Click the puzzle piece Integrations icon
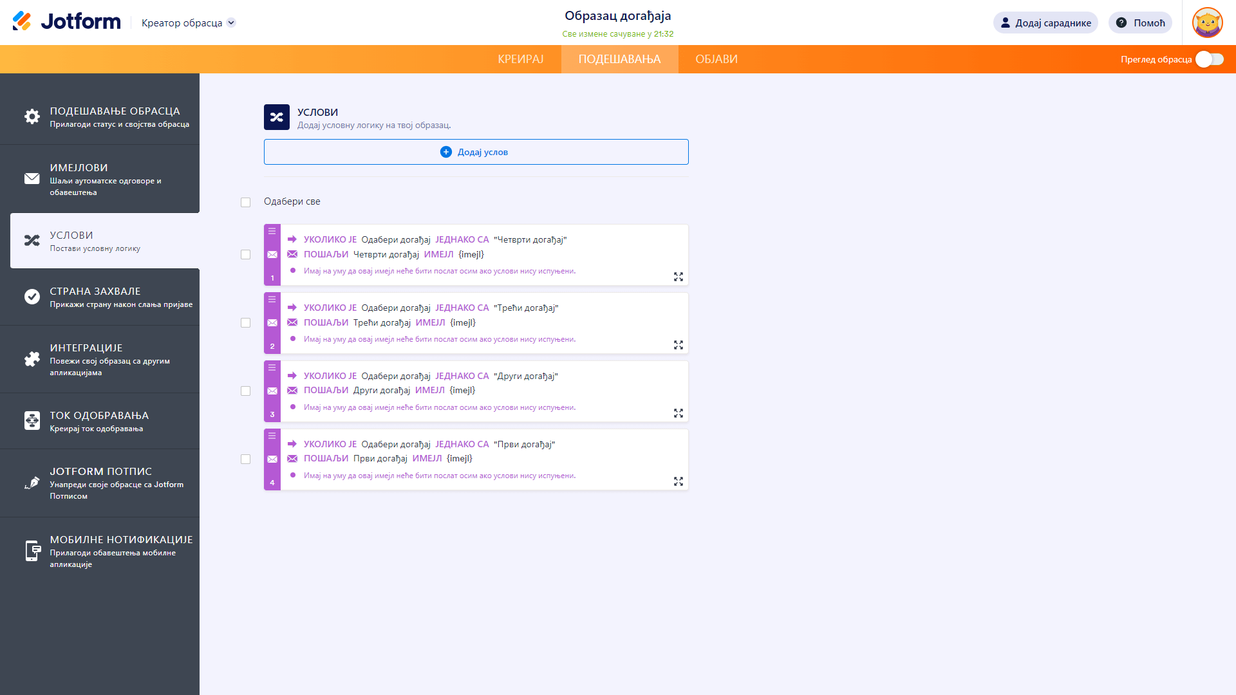Screen dimensions: 1236x695 32,359
